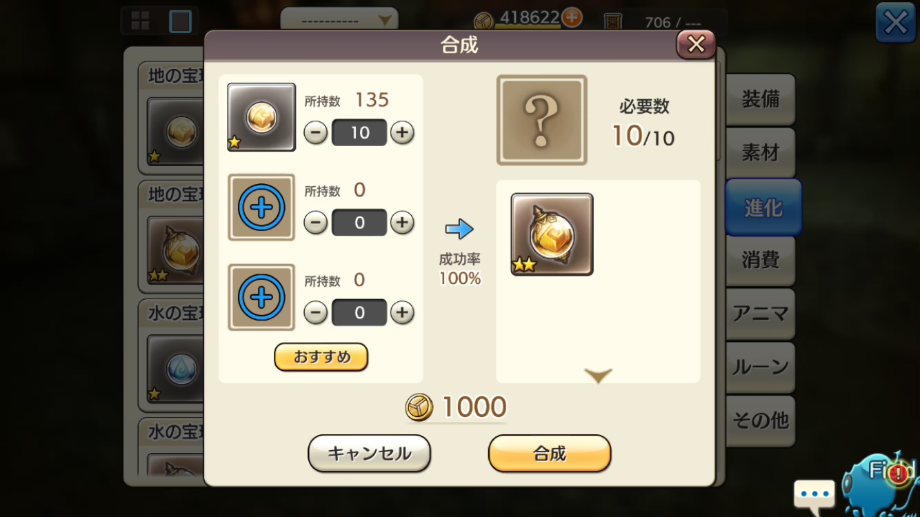Open the 装備 tab
This screenshot has height=517, width=920.
[x=760, y=100]
